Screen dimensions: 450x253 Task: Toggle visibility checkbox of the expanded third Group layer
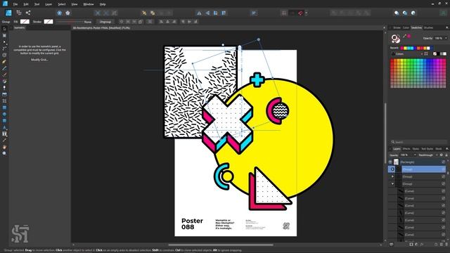(x=444, y=184)
